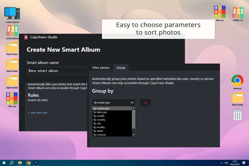
Task: Open taskbar search magnifier
Action: 12,163
